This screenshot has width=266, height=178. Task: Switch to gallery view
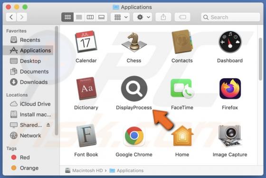pos(102,17)
